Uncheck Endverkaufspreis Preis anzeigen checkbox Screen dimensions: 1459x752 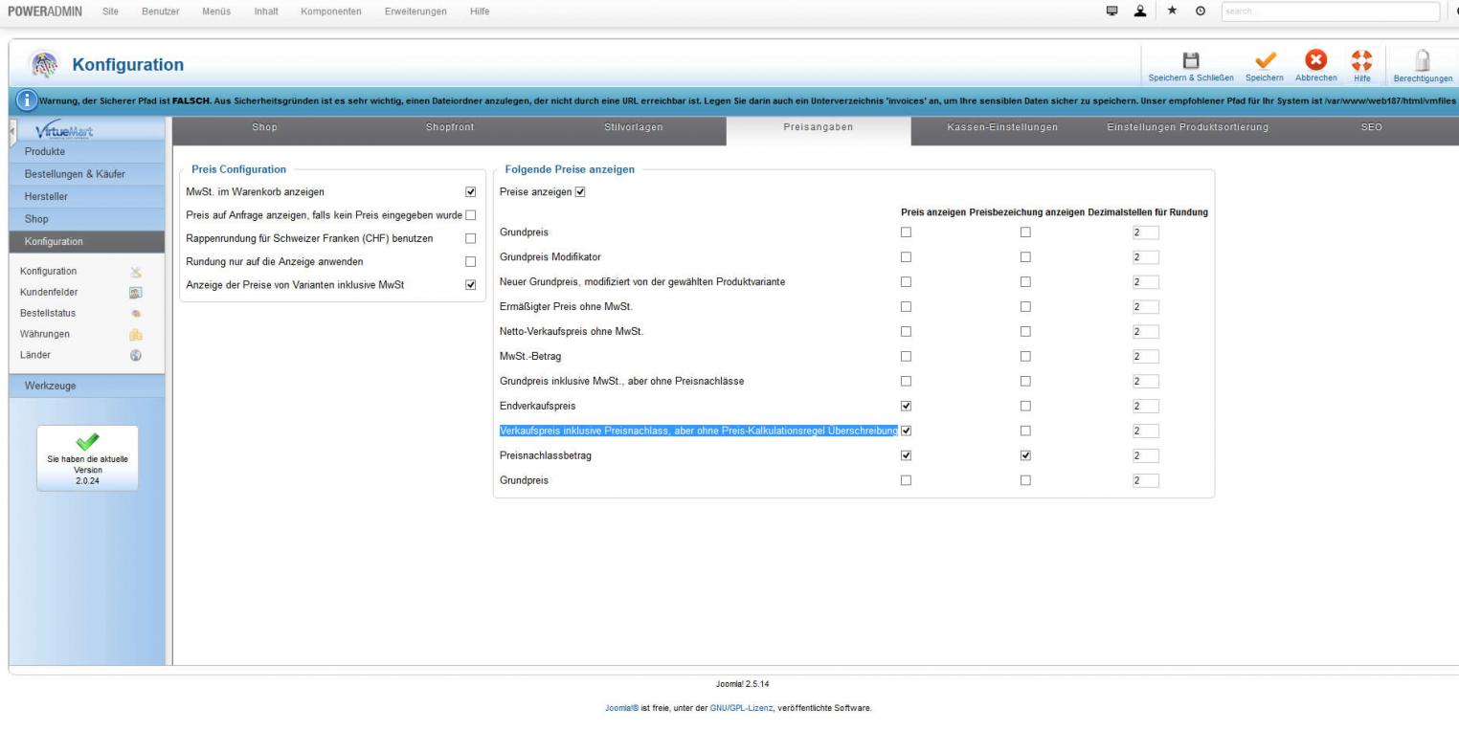pos(906,406)
